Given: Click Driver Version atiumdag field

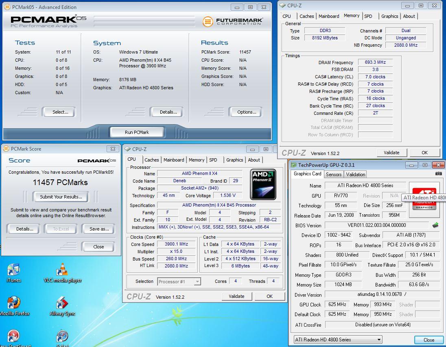Looking at the screenshot, I should click(x=383, y=295).
